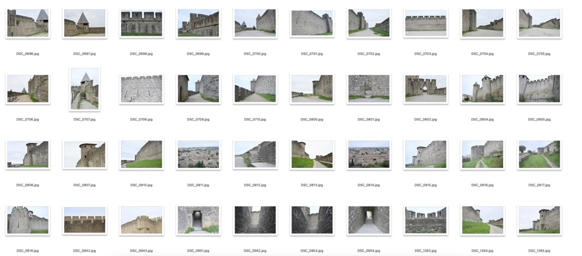This screenshot has width=582, height=256.
Task: Click the file name DSC_0818.jpg
Action: click(27, 251)
